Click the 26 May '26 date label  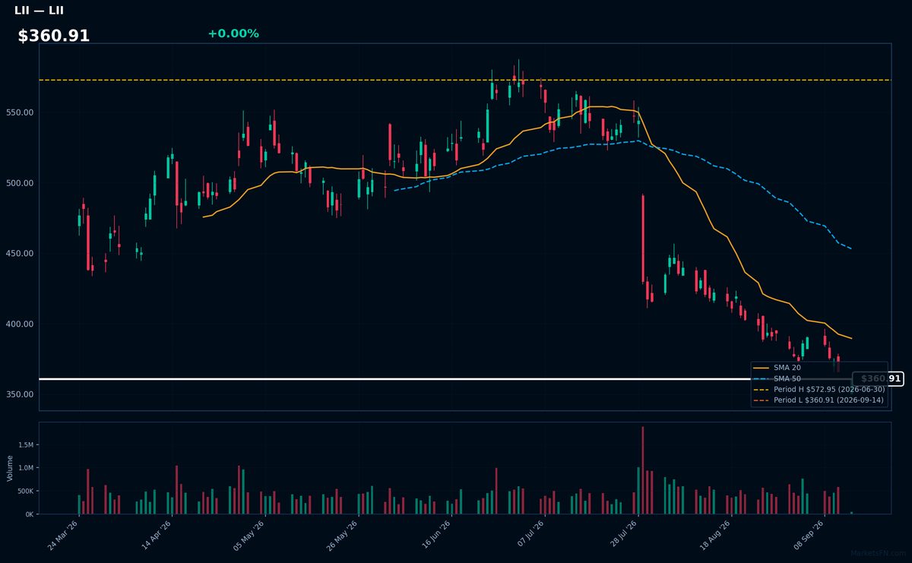coord(341,535)
